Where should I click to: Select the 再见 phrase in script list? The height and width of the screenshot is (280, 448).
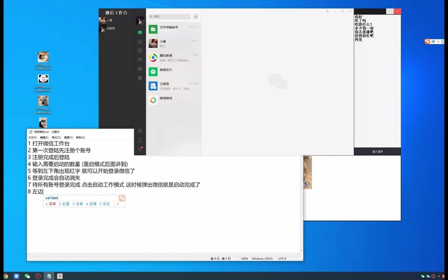click(x=359, y=40)
